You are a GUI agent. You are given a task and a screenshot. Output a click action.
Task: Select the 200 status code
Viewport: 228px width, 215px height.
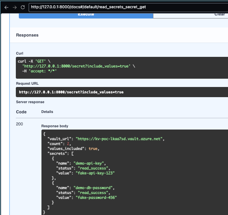(19, 124)
